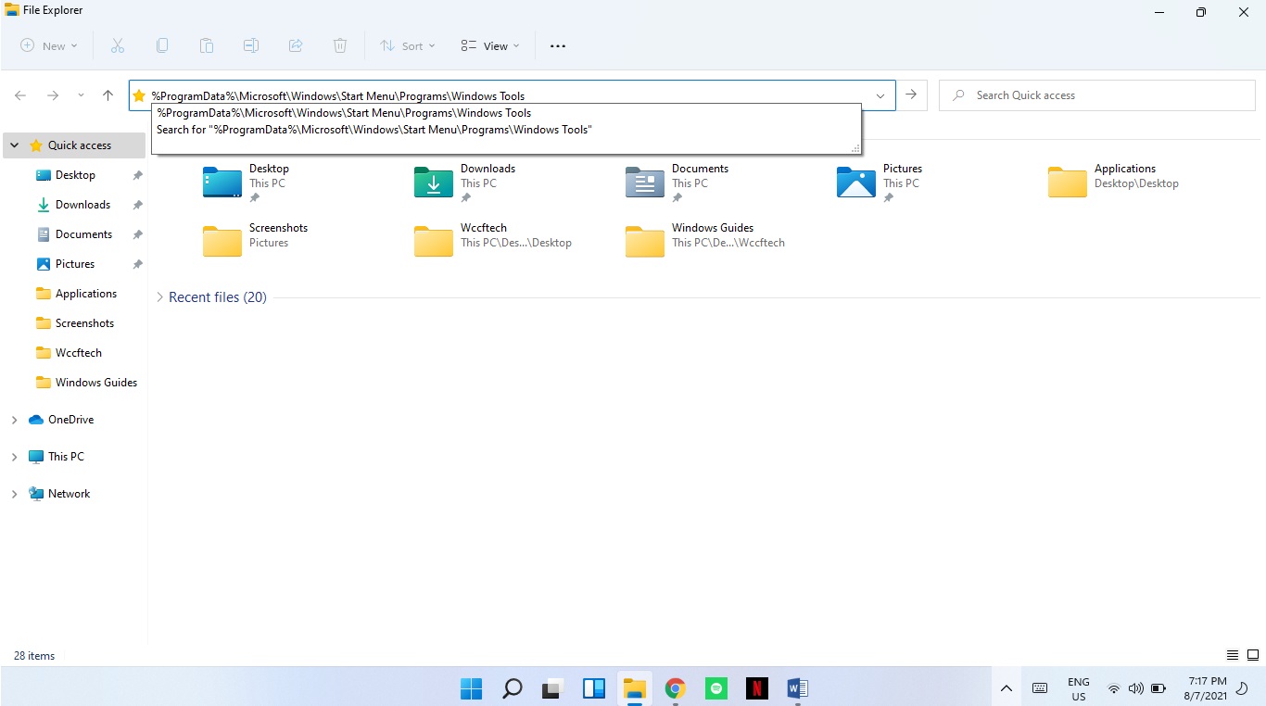Select the Cut icon in the toolbar
Screen dimensions: 1266x706
(x=117, y=45)
